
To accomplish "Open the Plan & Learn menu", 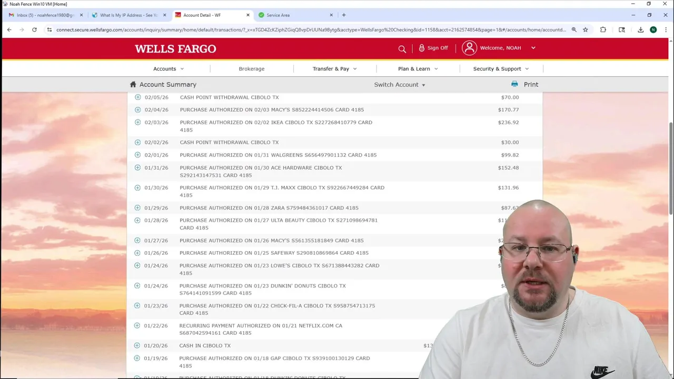I will (418, 69).
